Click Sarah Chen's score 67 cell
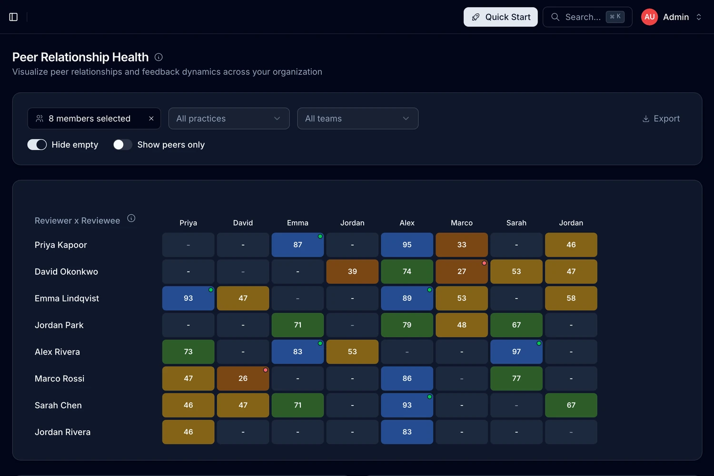The height and width of the screenshot is (476, 714). point(571,405)
